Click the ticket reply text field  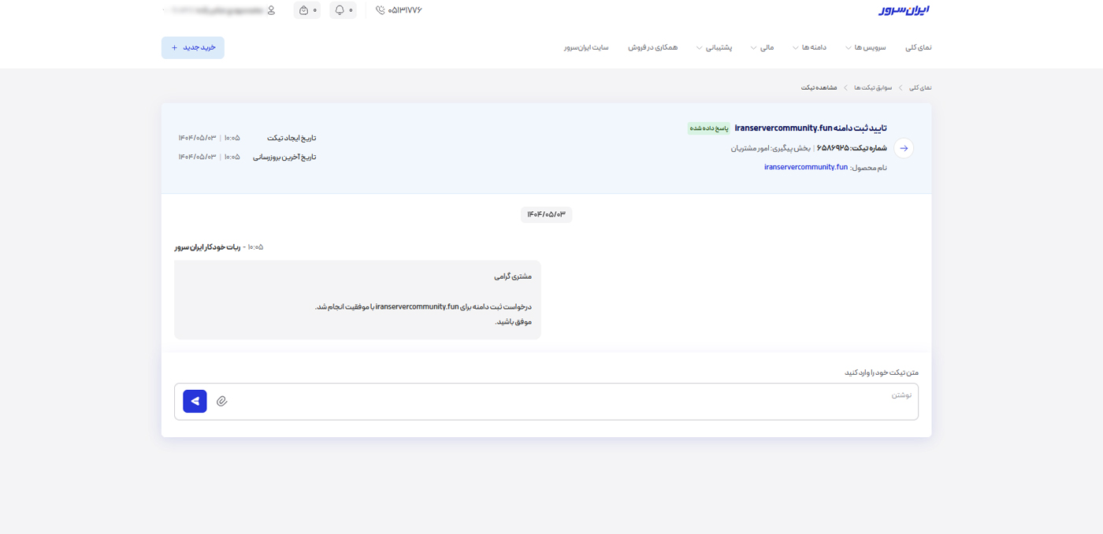coord(567,401)
